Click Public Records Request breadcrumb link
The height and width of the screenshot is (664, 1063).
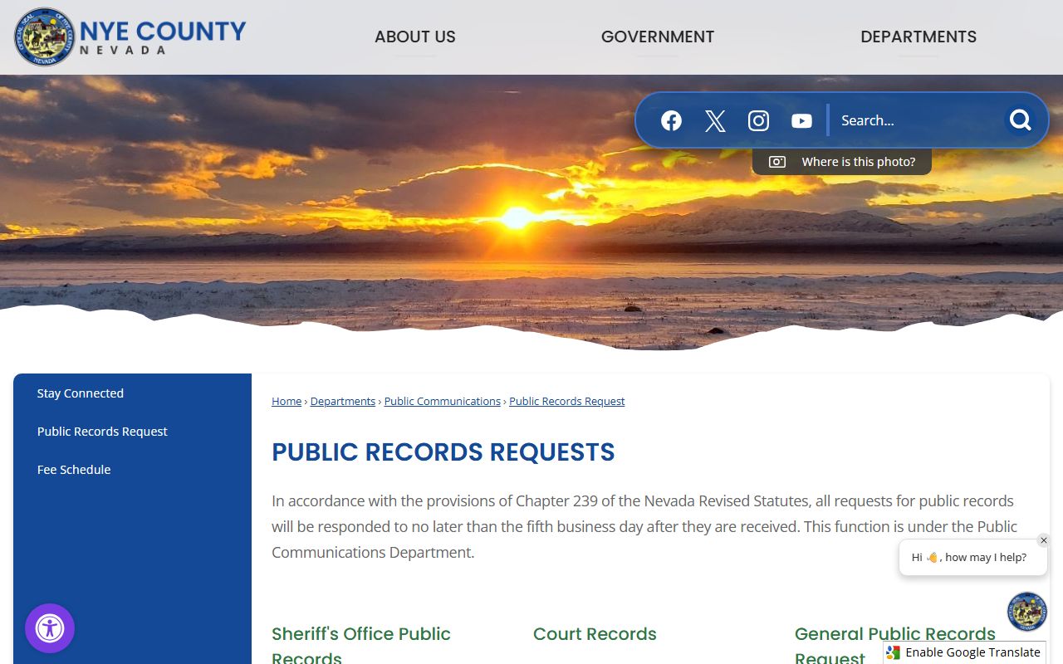pos(567,401)
